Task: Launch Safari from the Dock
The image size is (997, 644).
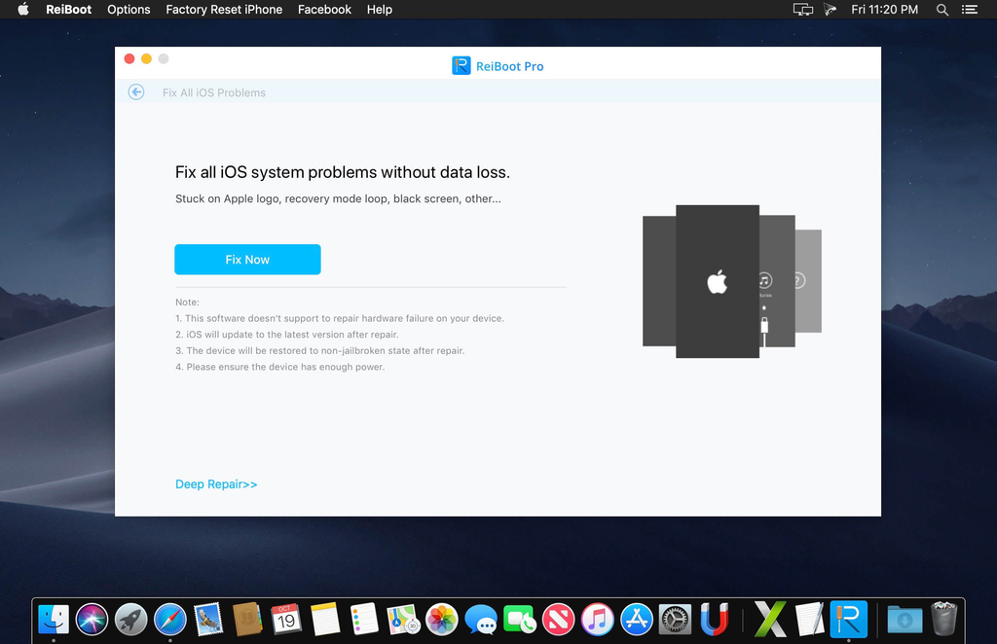Action: (x=169, y=619)
